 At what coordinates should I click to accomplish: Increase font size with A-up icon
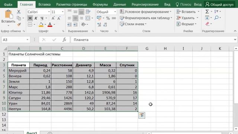click(53, 18)
